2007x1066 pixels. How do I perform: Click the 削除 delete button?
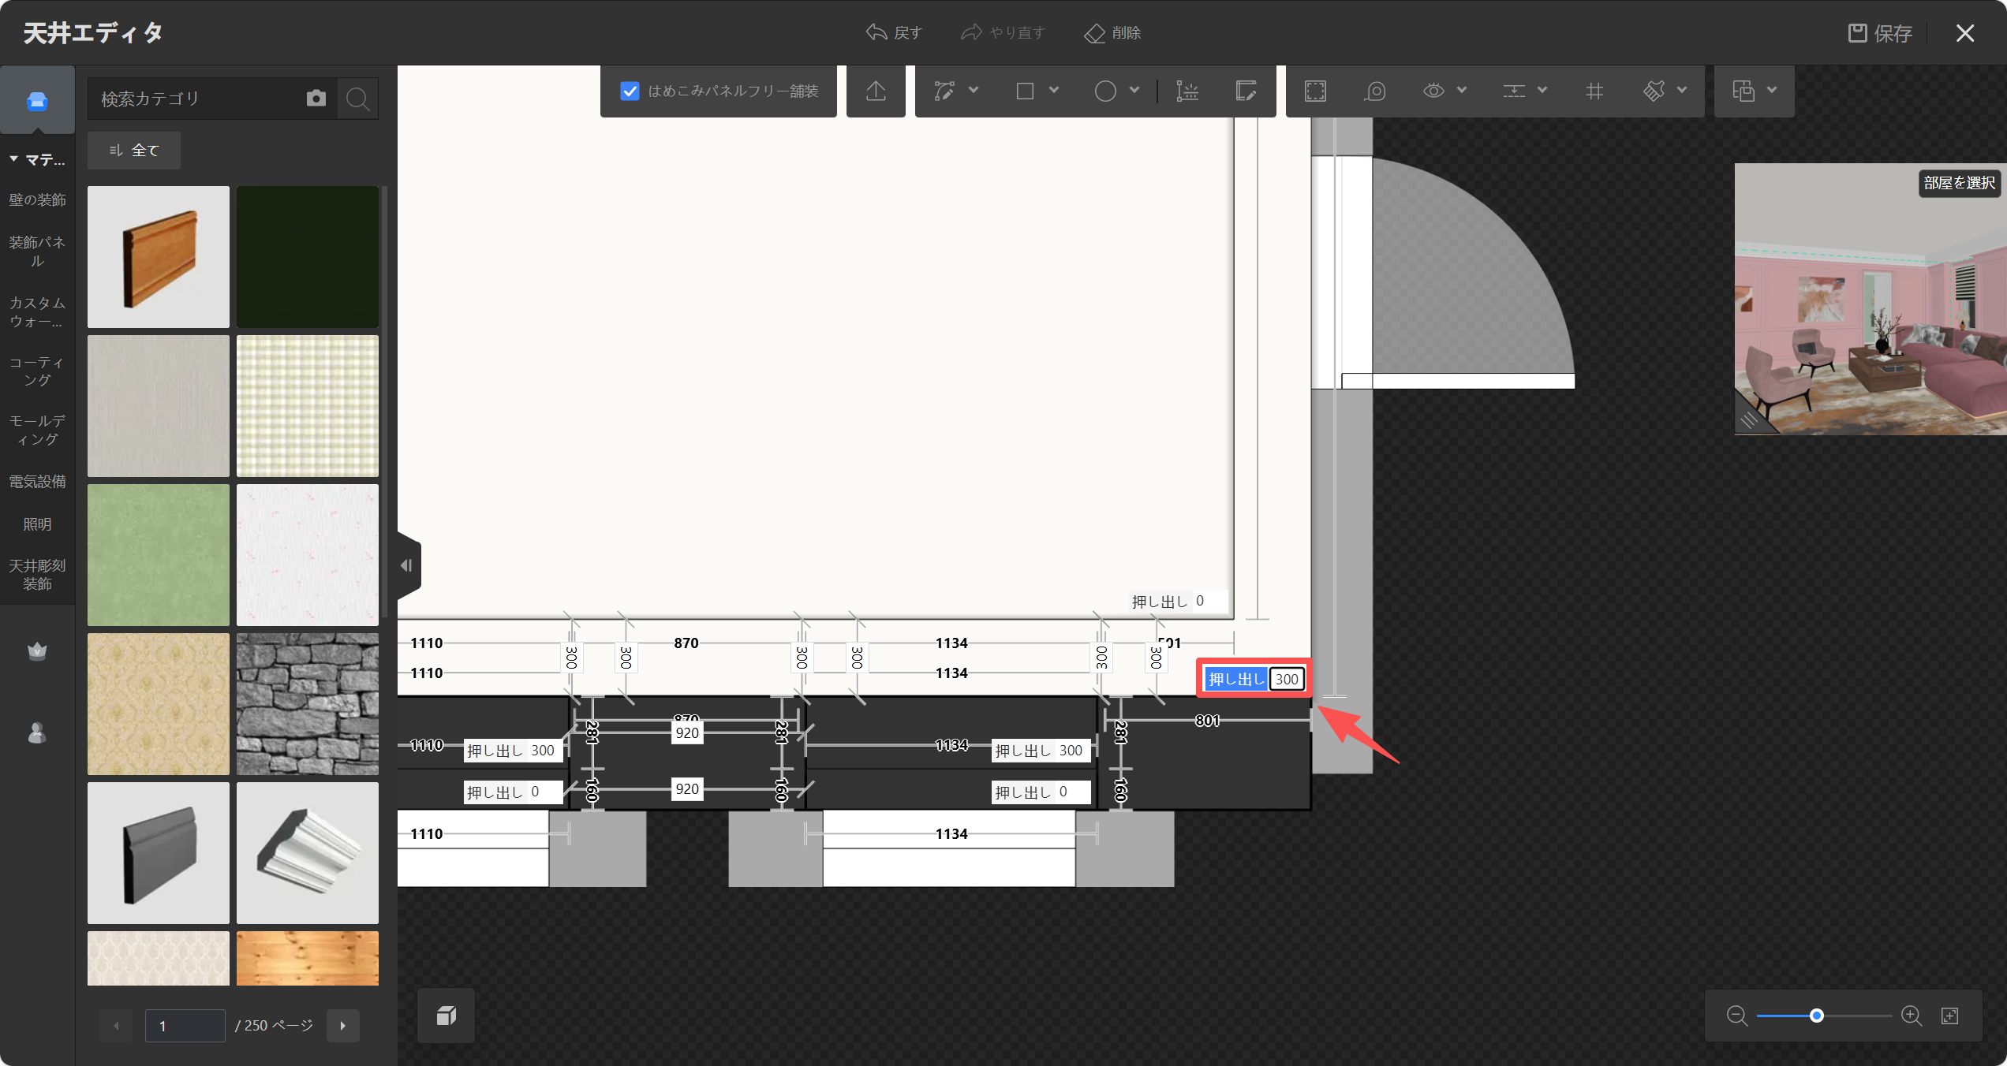[x=1112, y=32]
